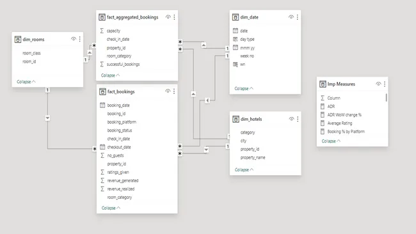
Task: Click the dim_hotels table icon
Action: click(236, 120)
